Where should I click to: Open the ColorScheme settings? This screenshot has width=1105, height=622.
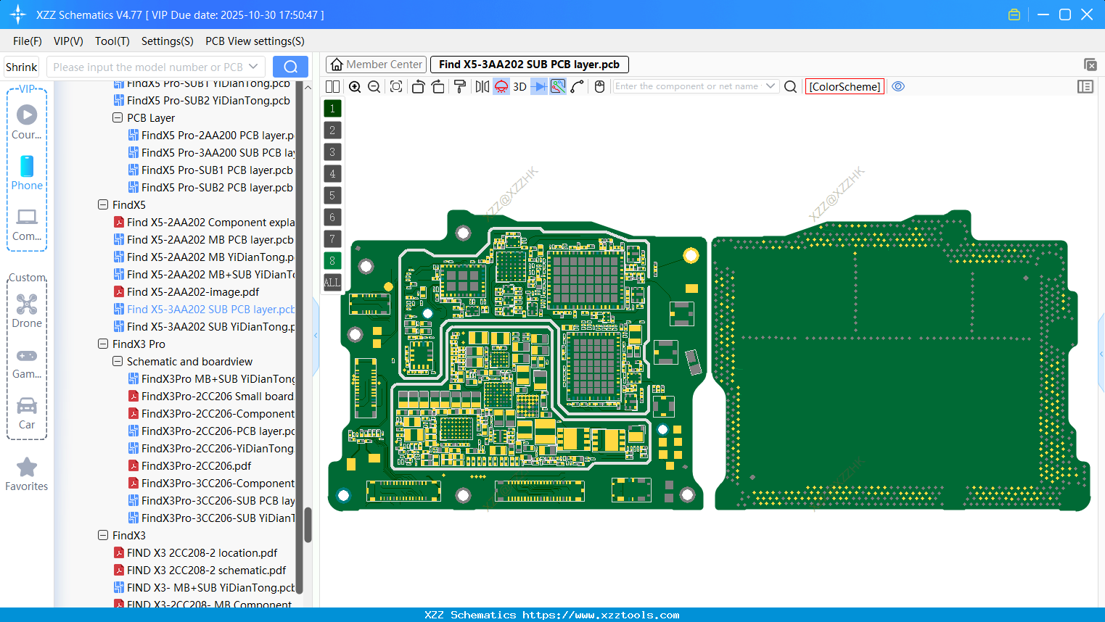(x=844, y=86)
